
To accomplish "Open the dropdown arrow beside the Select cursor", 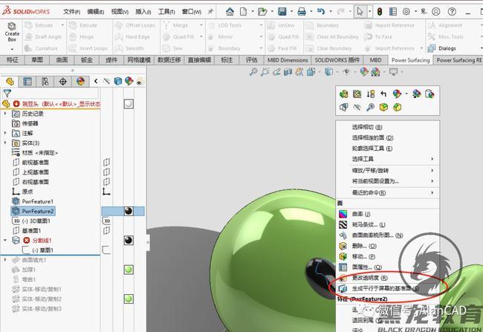I will tap(369, 12).
